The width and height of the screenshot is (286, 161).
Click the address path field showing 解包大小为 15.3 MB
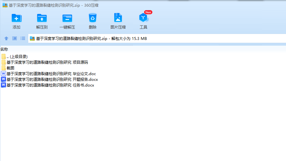pos(157,38)
